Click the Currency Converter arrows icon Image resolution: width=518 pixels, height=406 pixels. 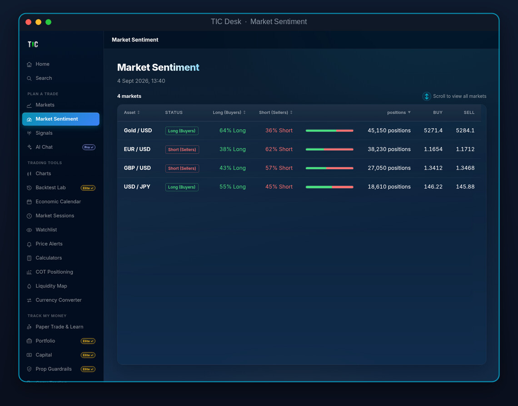29,300
